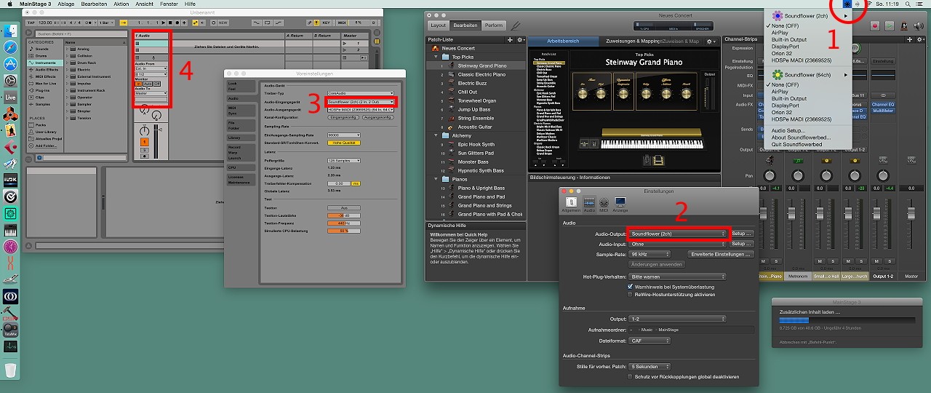Open Audio-Eingangsgerät dropdown in Voreinstellungen
The width and height of the screenshot is (931, 393).
[x=361, y=101]
